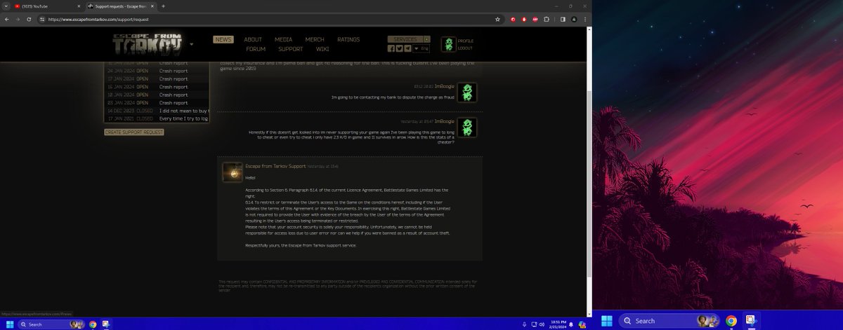This screenshot has width=843, height=330.
Task: Click the SERVICES button
Action: click(x=405, y=39)
